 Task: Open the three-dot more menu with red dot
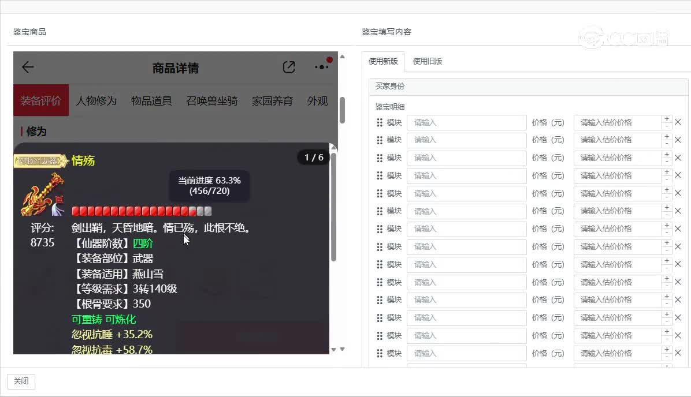point(322,67)
